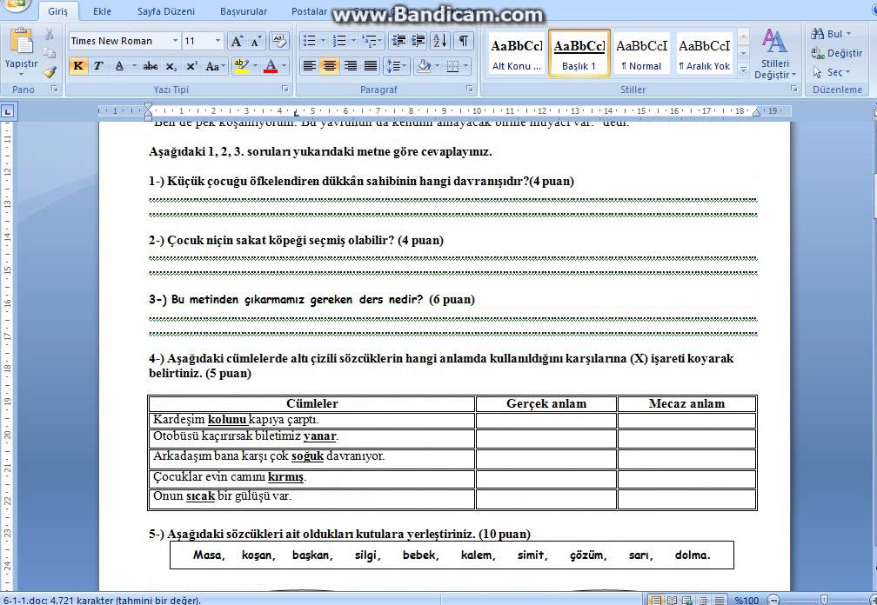Click the zoom slider handle
Screen dimensions: 877x605
click(823, 601)
